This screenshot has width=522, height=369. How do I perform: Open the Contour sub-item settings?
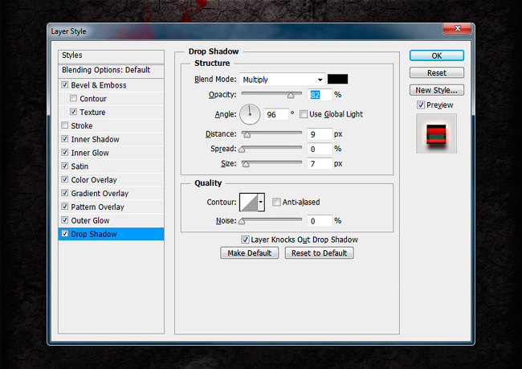pos(93,99)
